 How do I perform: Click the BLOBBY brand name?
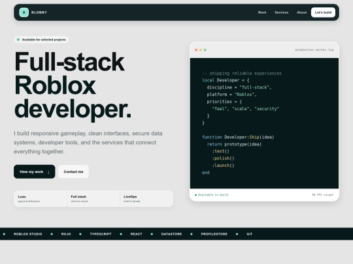pyautogui.click(x=39, y=12)
